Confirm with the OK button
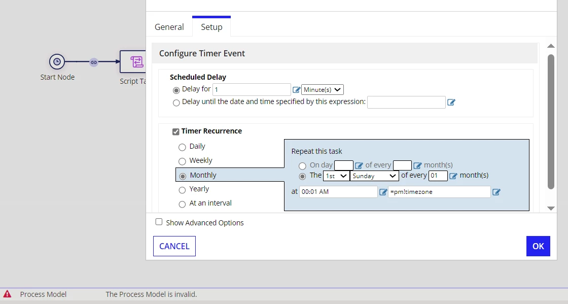This screenshot has width=568, height=304. coord(538,246)
